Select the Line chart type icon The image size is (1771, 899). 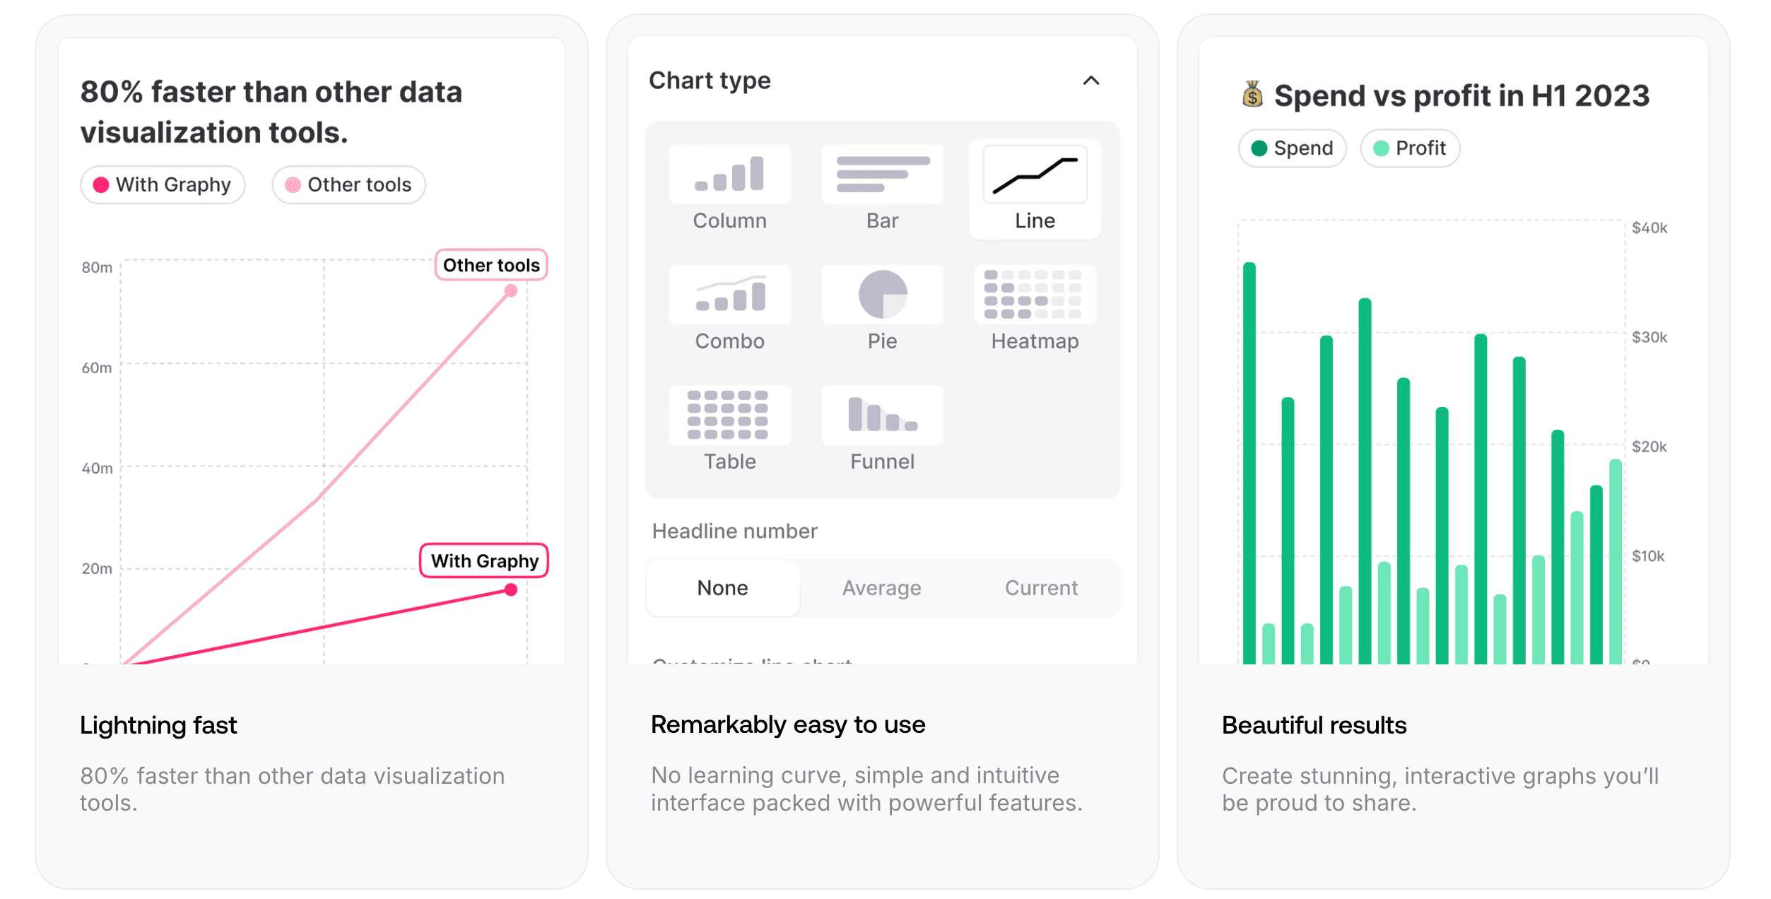pos(1035,175)
